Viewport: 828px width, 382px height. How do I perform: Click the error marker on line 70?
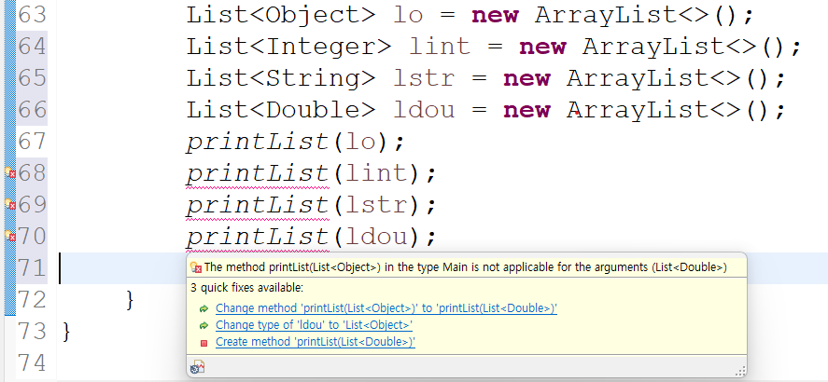[10, 236]
